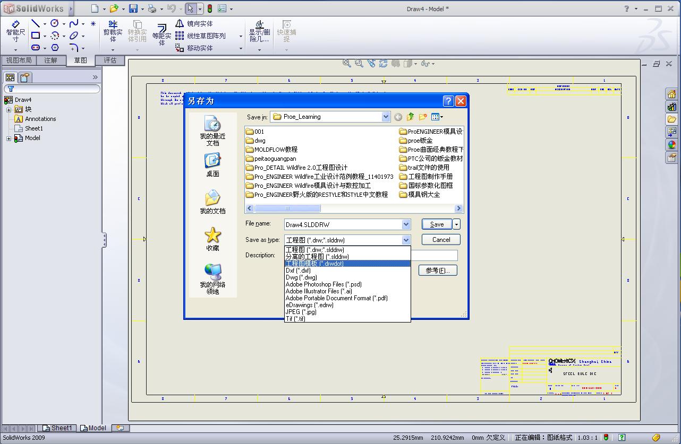Click the 参考(F)... button
This screenshot has height=444, width=681.
click(438, 271)
